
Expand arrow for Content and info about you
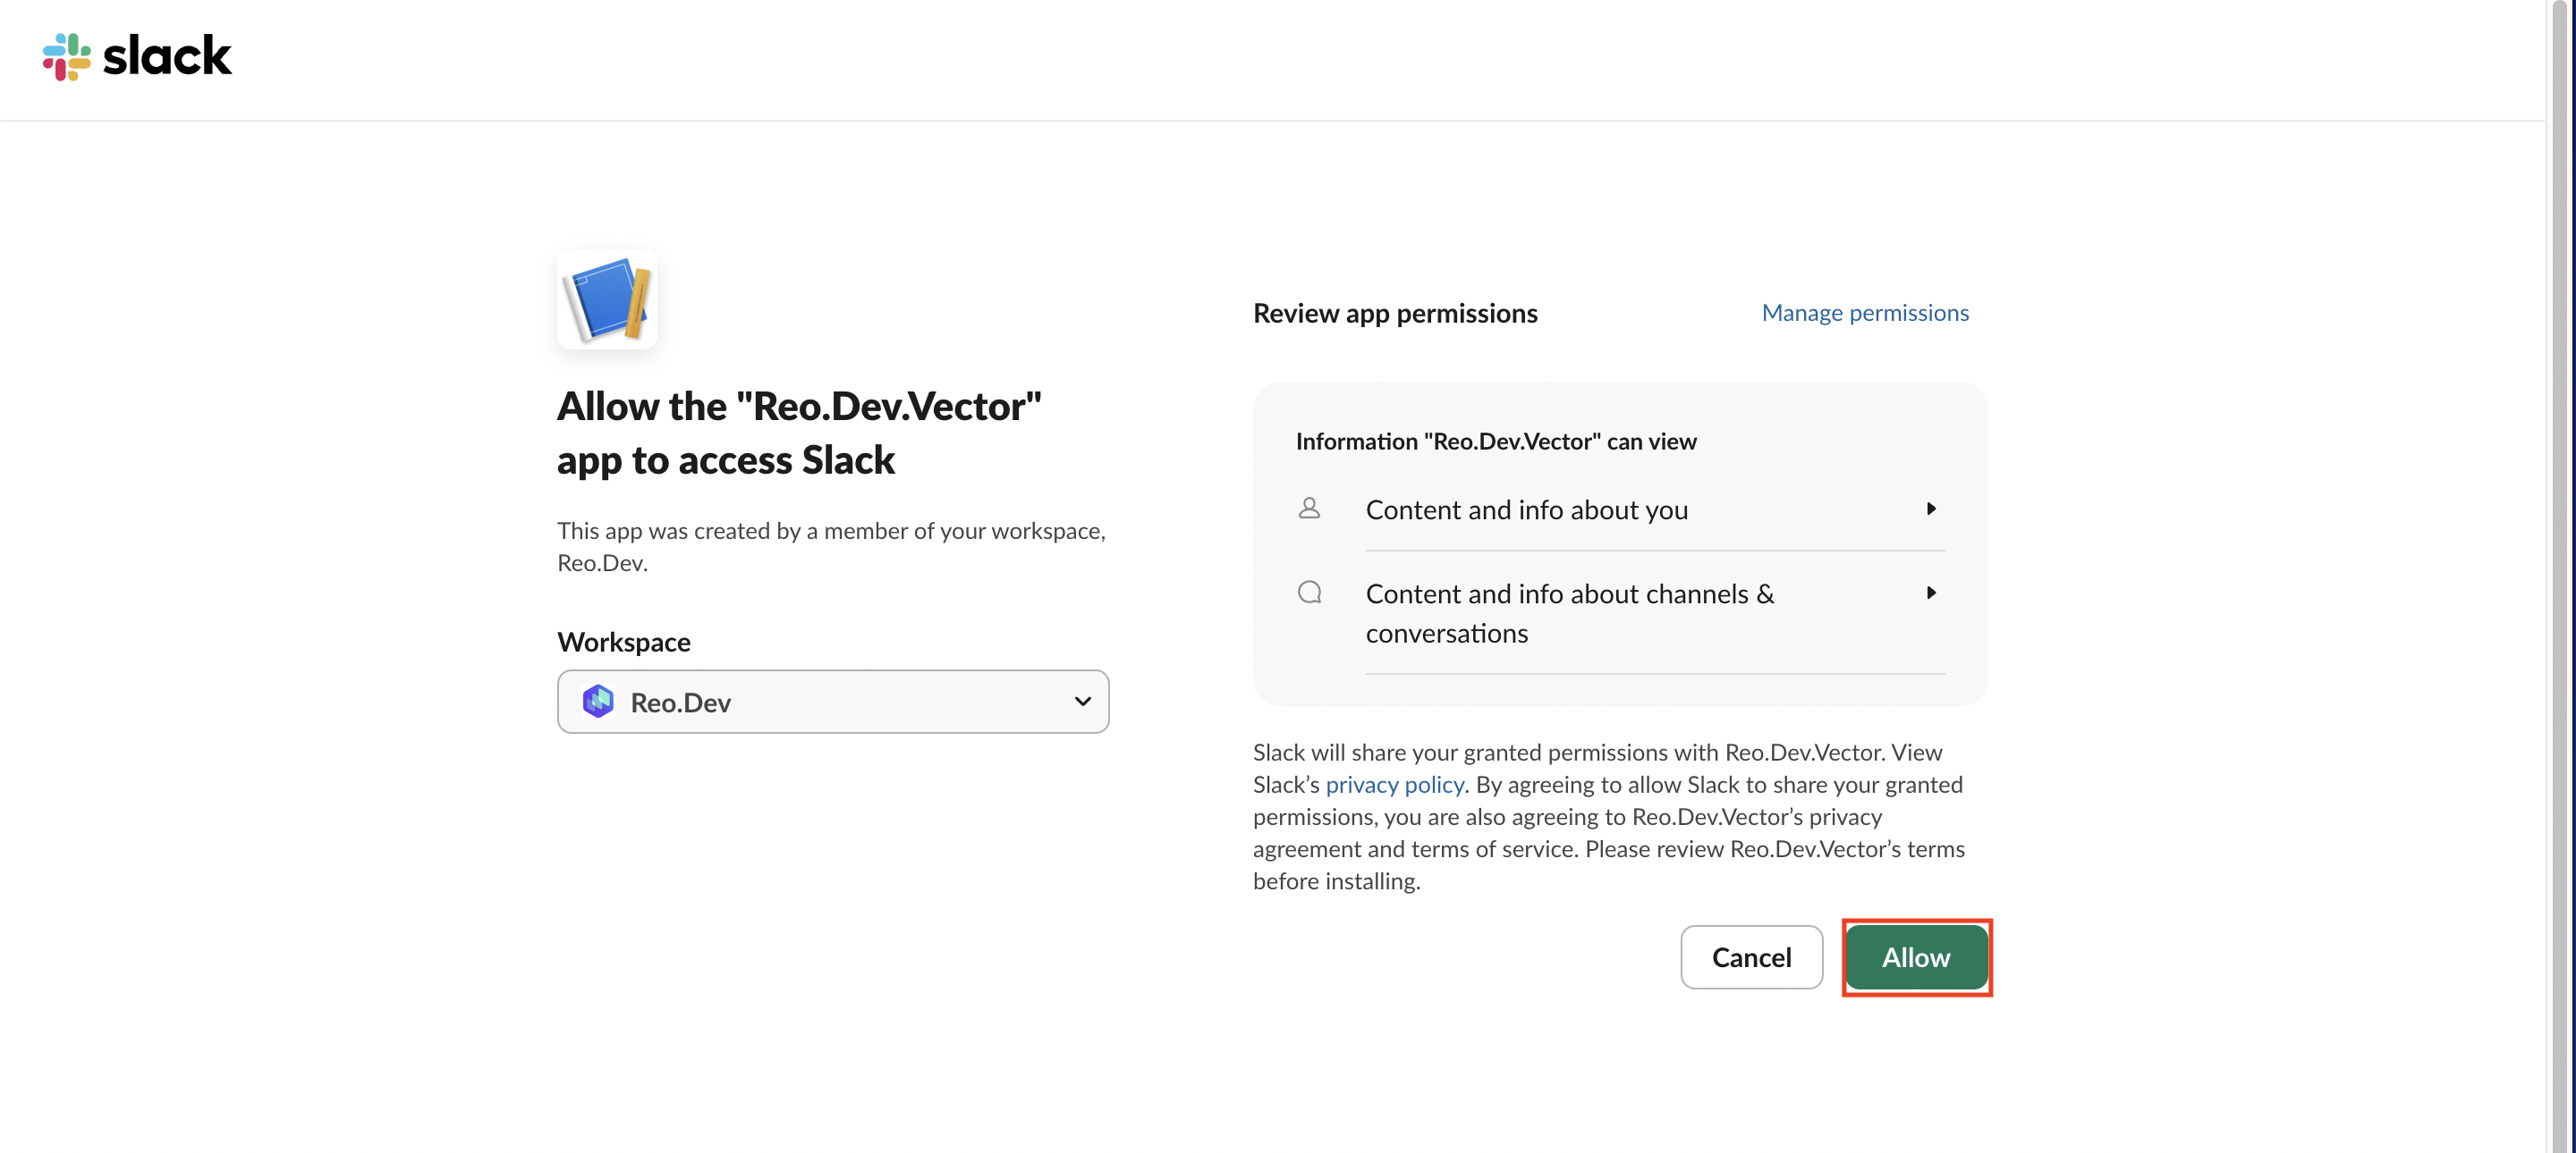(1931, 509)
